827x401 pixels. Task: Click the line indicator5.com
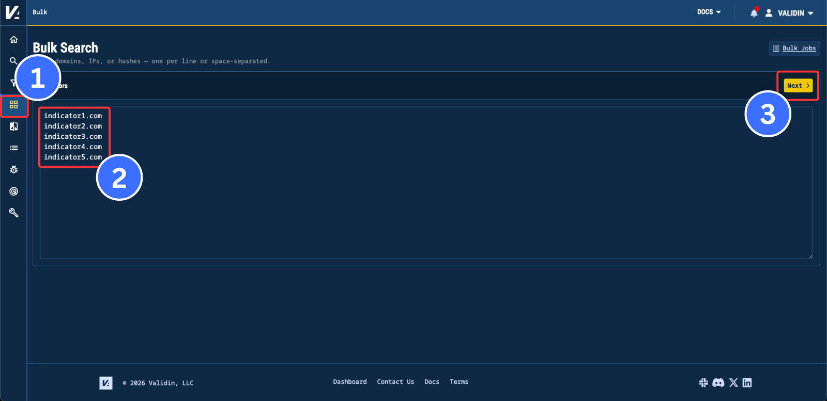click(x=73, y=157)
